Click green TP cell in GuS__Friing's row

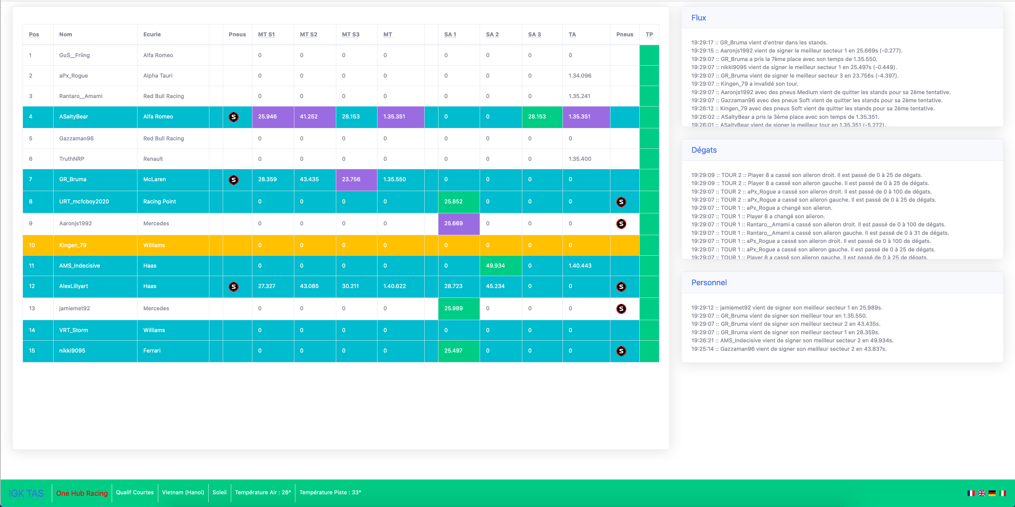(649, 55)
